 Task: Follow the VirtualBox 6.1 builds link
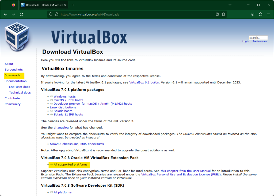pyautogui.click(x=144, y=82)
